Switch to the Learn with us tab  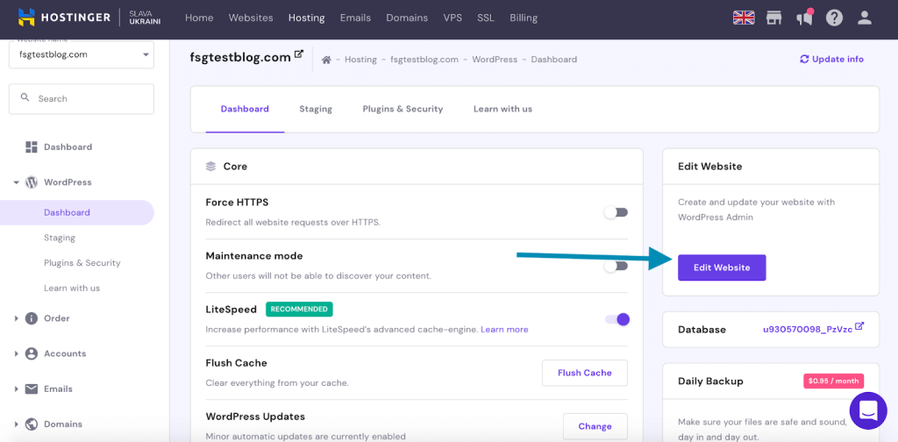point(502,109)
